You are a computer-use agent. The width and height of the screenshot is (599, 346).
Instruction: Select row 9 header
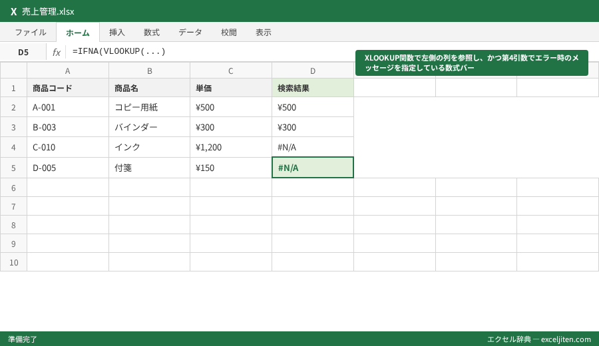pyautogui.click(x=13, y=244)
